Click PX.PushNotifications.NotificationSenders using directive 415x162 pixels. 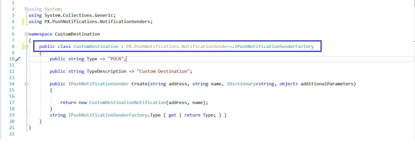[90, 21]
